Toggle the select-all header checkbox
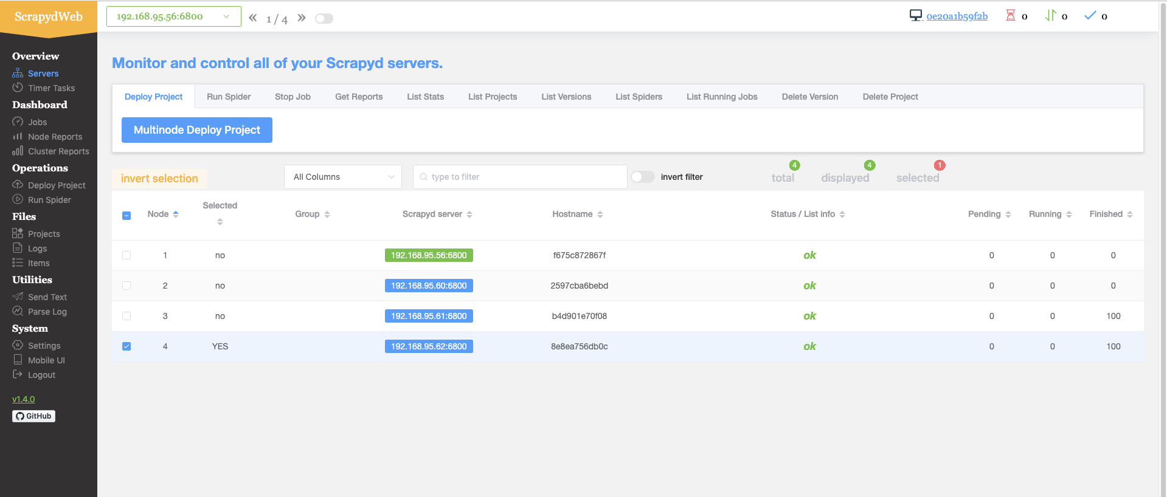 pyautogui.click(x=126, y=215)
